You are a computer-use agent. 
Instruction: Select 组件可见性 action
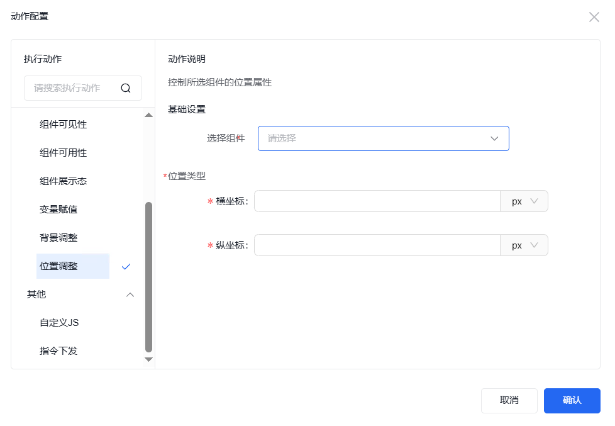[x=64, y=125]
